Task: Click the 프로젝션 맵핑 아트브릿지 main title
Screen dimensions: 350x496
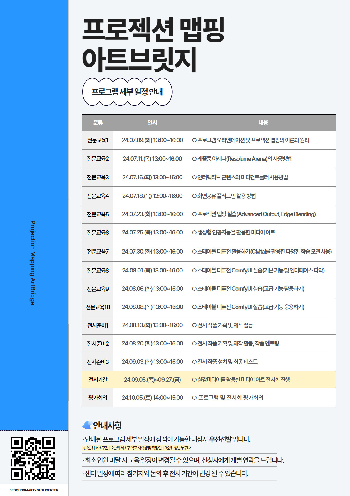Action: (x=153, y=44)
